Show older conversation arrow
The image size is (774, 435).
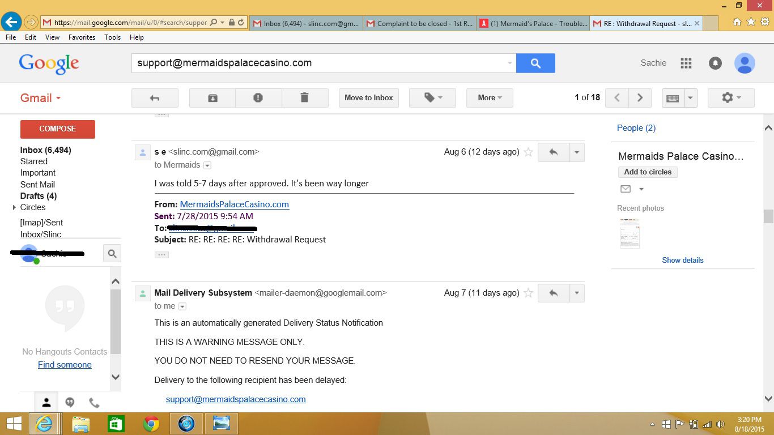[640, 98]
